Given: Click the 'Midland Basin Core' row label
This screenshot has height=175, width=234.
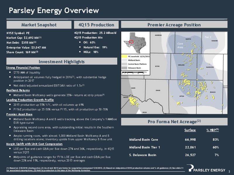Looking at the screenshot, I should coord(144,140).
